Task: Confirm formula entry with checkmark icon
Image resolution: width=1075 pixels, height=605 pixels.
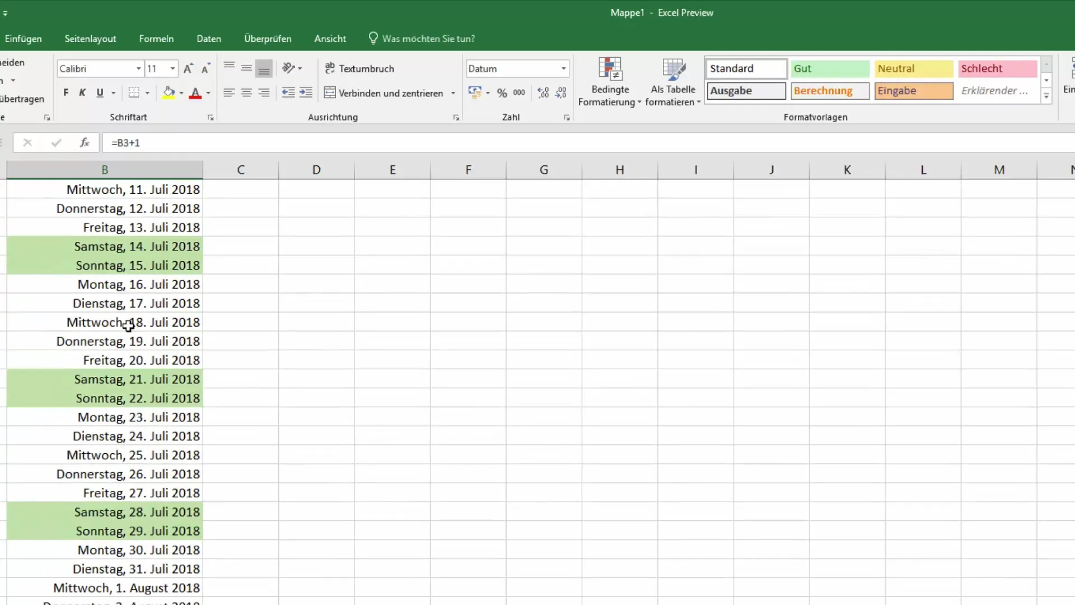Action: click(x=56, y=143)
